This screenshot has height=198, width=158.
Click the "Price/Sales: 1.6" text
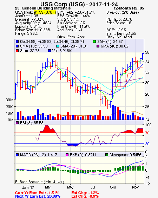tap(119, 23)
